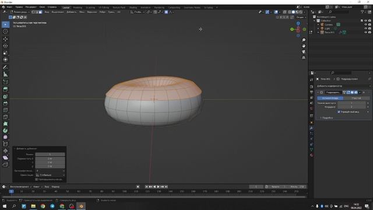
Task: Select the Measure tool
Action: pyautogui.click(x=5, y=74)
